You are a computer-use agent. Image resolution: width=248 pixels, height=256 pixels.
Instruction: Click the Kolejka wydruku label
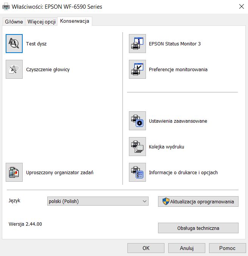(166, 147)
